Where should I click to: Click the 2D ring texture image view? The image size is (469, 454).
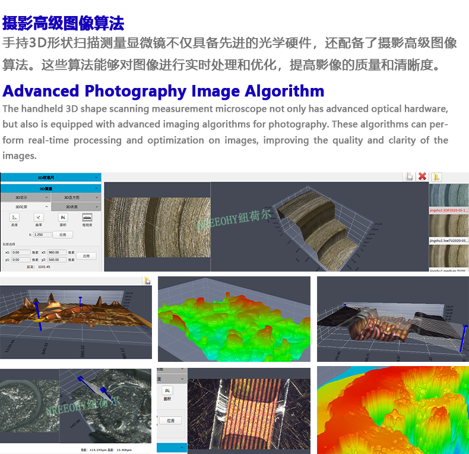click(x=157, y=227)
